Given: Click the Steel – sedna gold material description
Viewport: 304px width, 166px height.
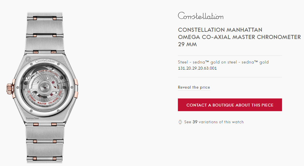Looking at the screenshot, I should [x=223, y=62].
